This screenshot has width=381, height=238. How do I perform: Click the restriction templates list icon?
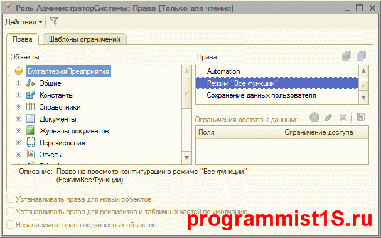[x=360, y=117]
